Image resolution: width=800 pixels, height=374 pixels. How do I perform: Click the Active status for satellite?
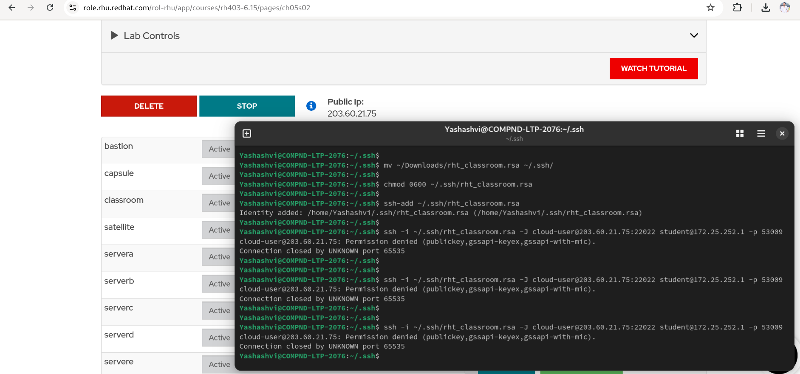pyautogui.click(x=219, y=230)
